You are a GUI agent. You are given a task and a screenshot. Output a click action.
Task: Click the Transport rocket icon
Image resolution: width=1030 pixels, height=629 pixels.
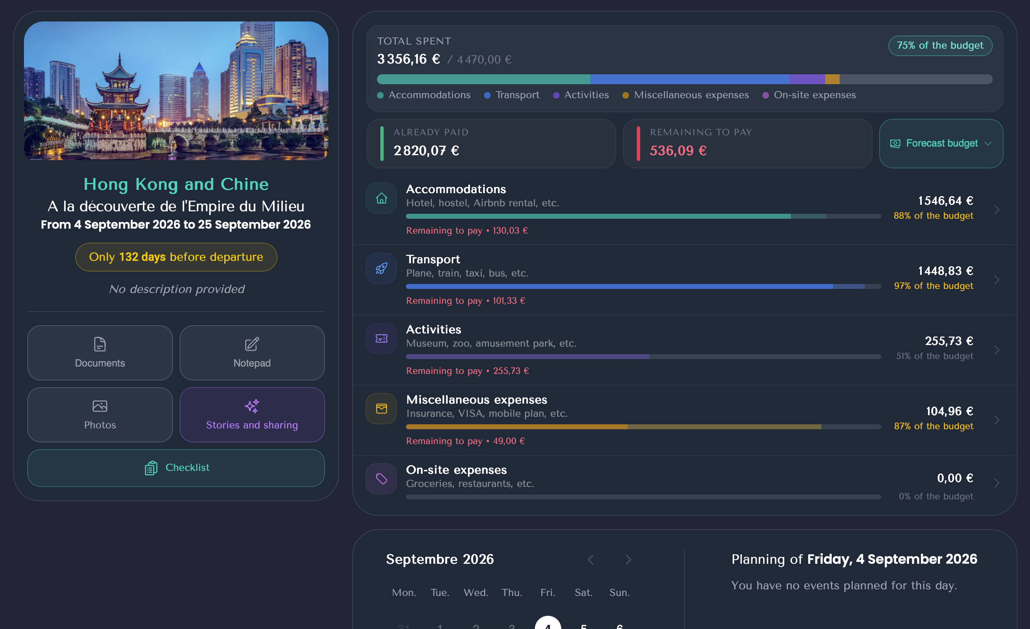tap(381, 268)
